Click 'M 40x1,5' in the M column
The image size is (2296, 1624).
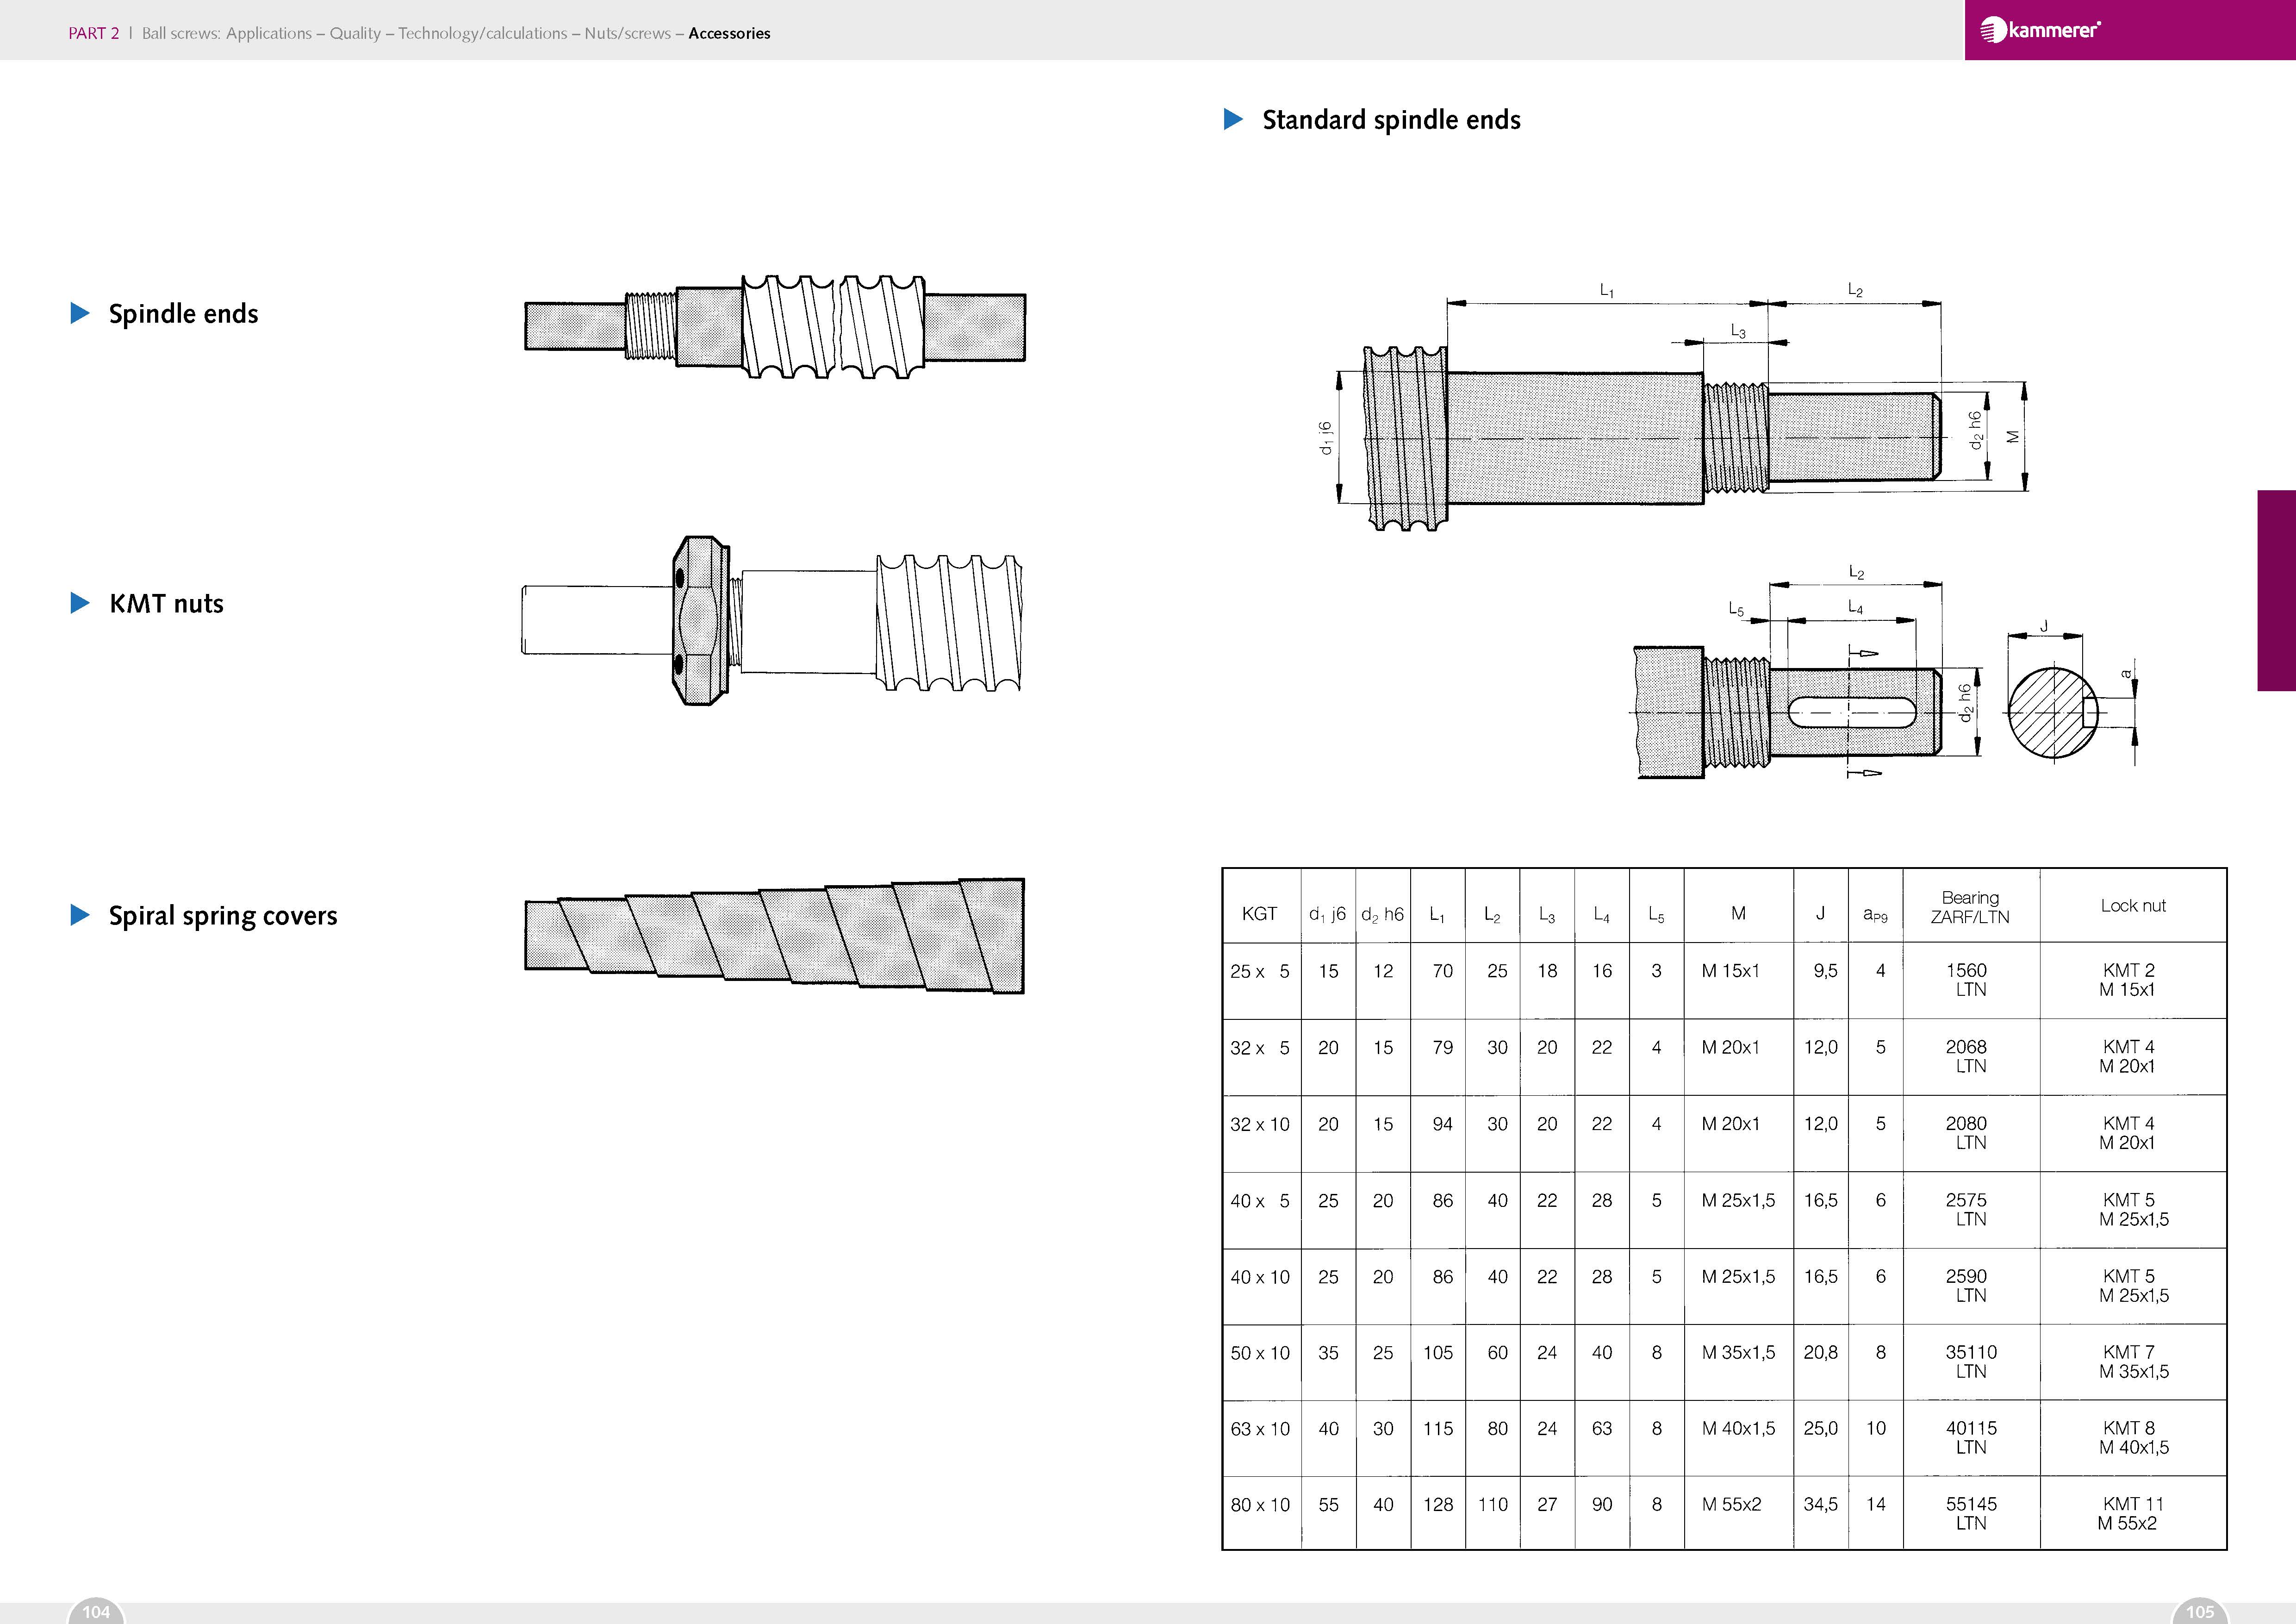click(1738, 1429)
